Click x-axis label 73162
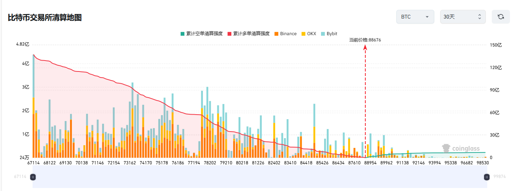The height and width of the screenshot is (191, 516). [x=130, y=163]
